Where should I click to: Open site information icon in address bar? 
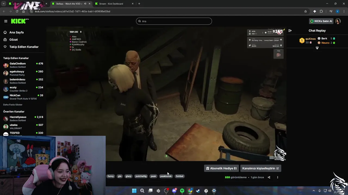32,11
